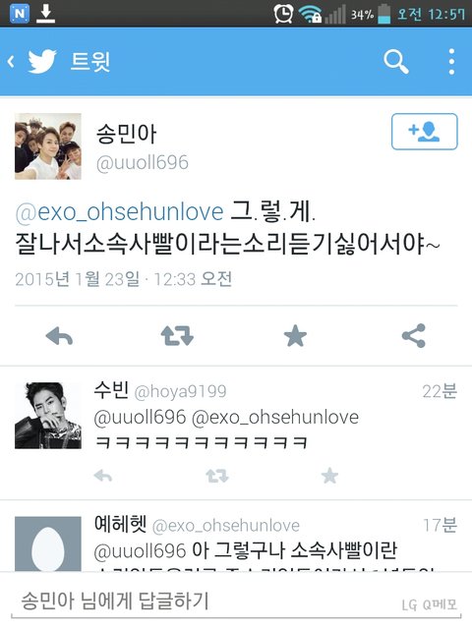Retweet 송민아's main tweet
This screenshot has width=472, height=629.
(177, 336)
